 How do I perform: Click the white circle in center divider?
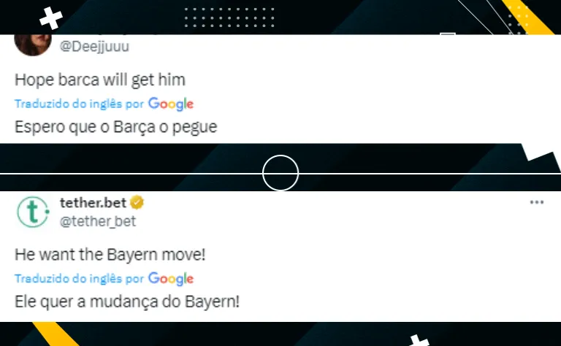click(x=280, y=173)
